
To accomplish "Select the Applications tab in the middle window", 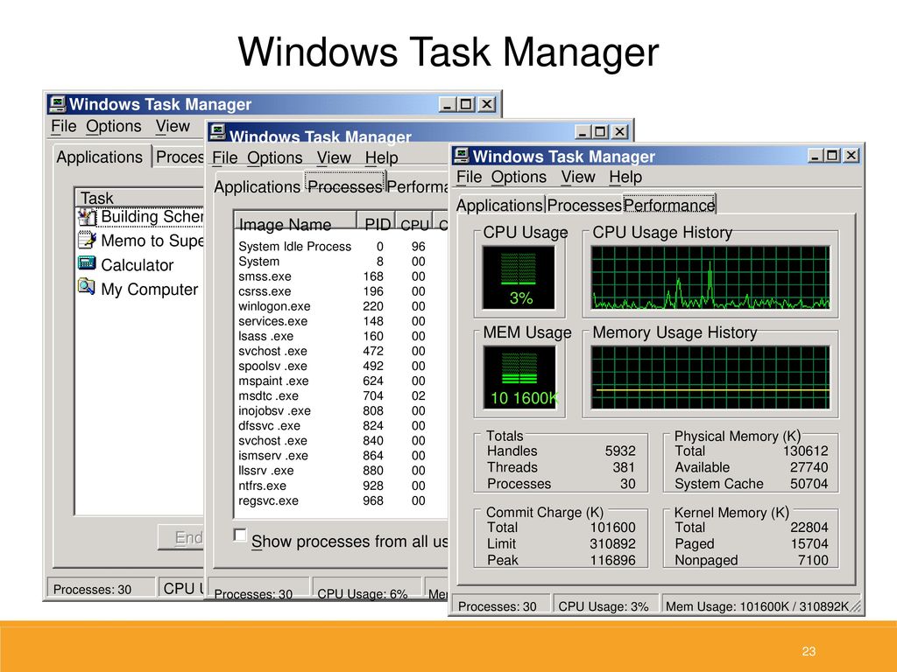I will tap(257, 187).
